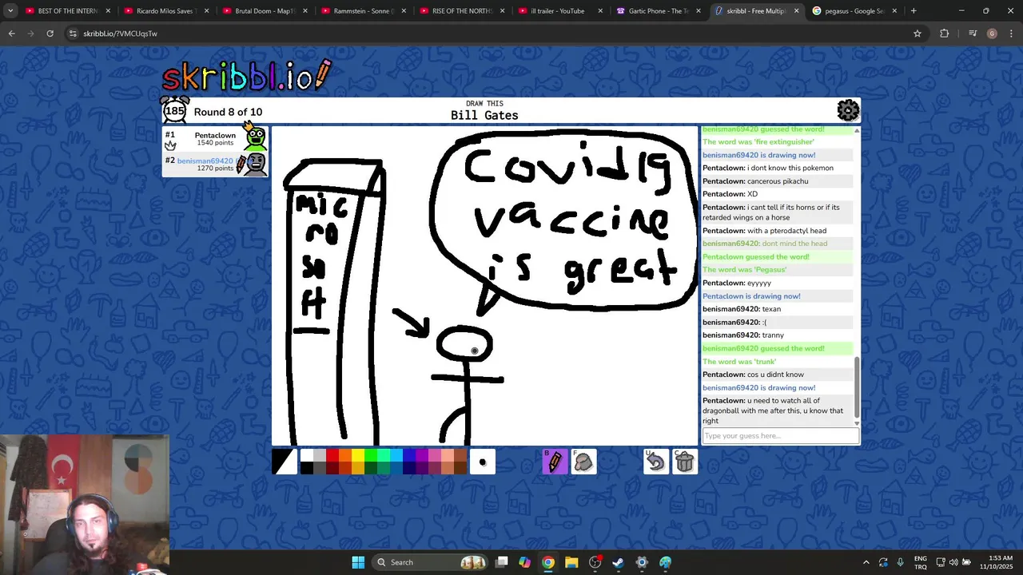View site information icon in address bar
Image resolution: width=1023 pixels, height=575 pixels.
[x=73, y=34]
